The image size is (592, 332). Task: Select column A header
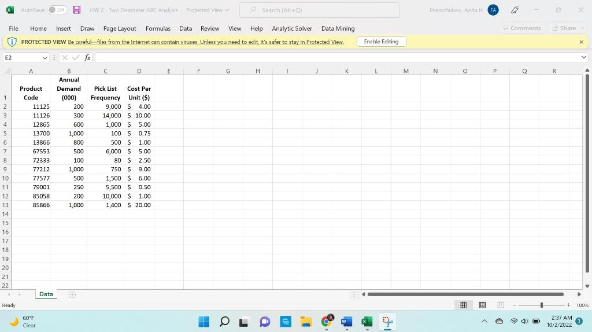click(x=31, y=71)
